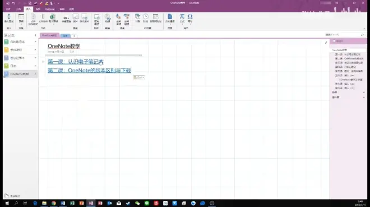The height and width of the screenshot is (207, 370).
Task: Click the Screen Clipping camera icon
Action: coord(66,18)
